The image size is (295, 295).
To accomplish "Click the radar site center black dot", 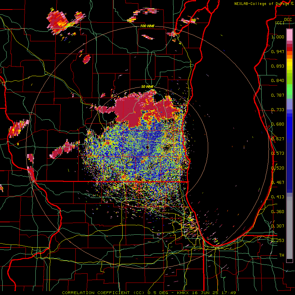I will tap(147, 147).
